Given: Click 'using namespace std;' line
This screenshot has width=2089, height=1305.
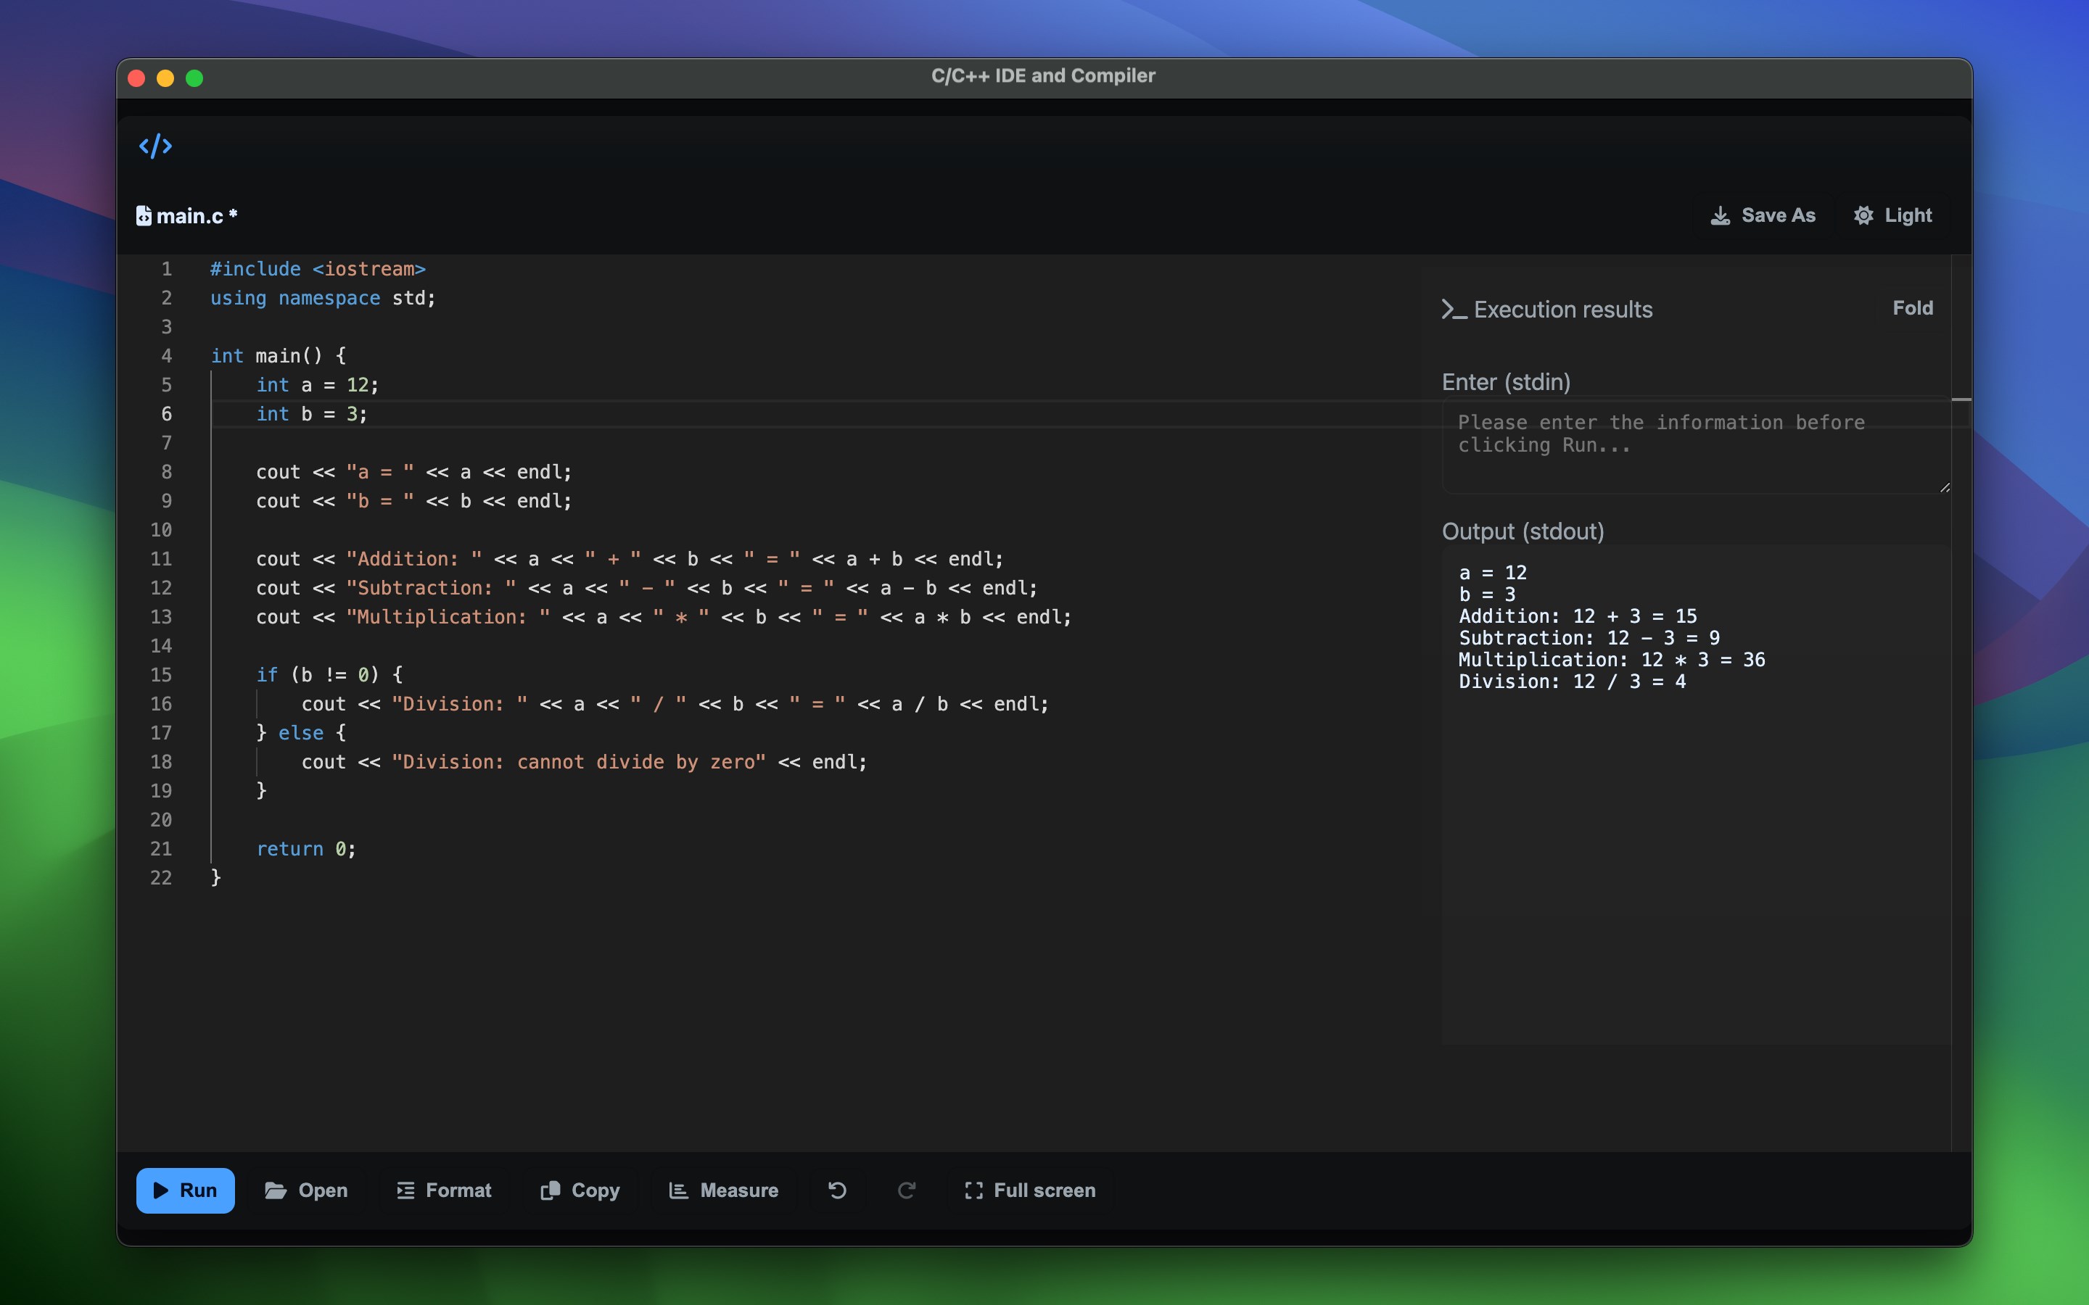Looking at the screenshot, I should (323, 298).
